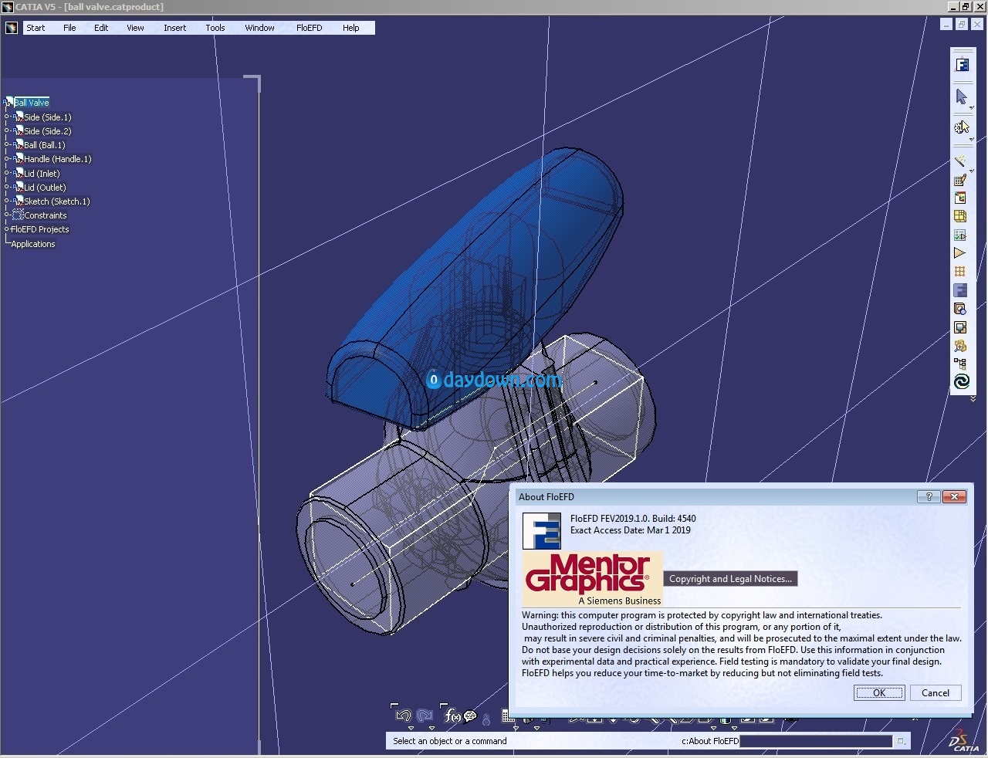988x758 pixels.
Task: Open dropdown arrow under the gear-cursor selection icon
Action: click(970, 140)
